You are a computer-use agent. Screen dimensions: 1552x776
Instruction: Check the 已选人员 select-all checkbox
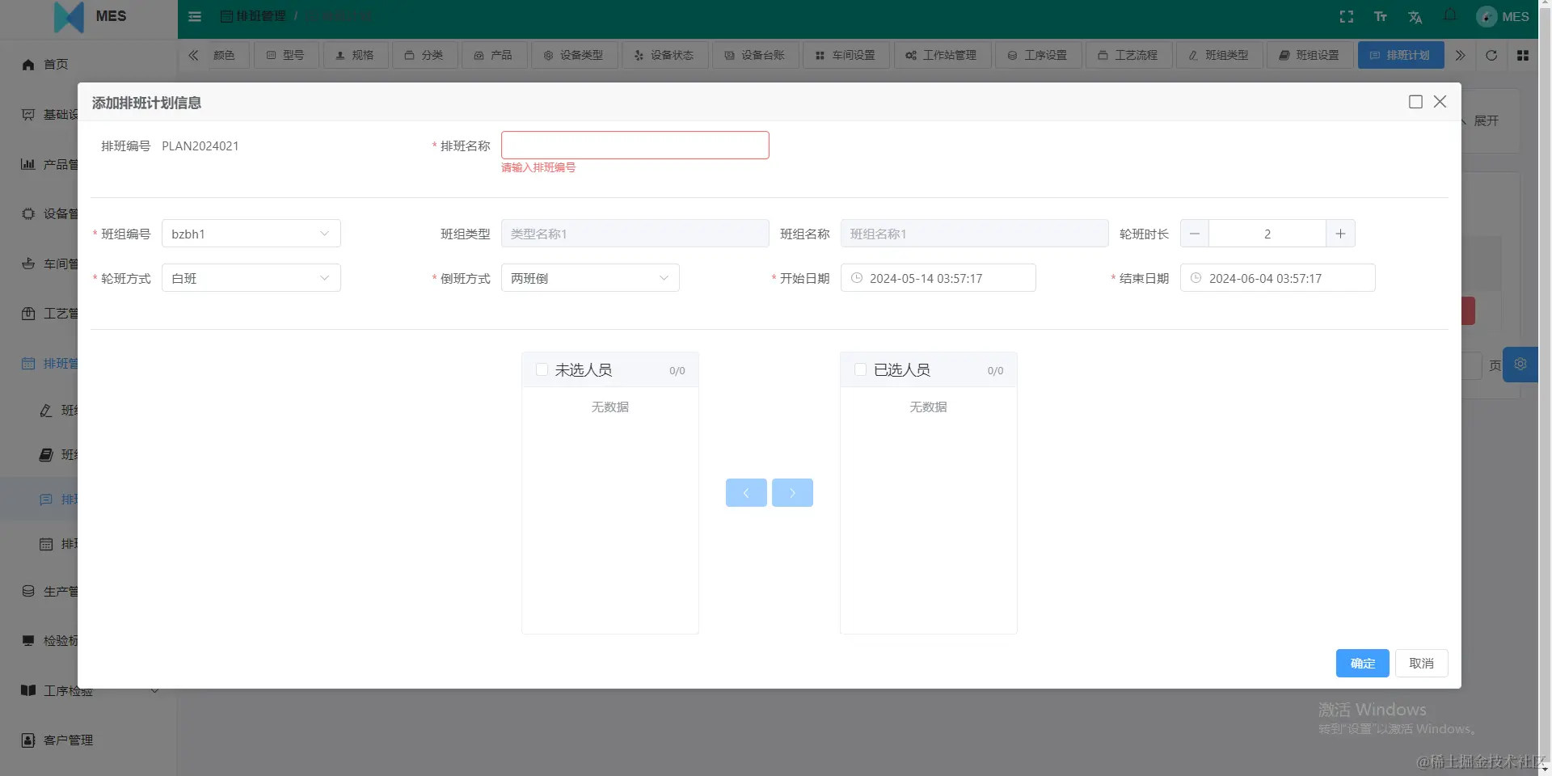coord(860,370)
